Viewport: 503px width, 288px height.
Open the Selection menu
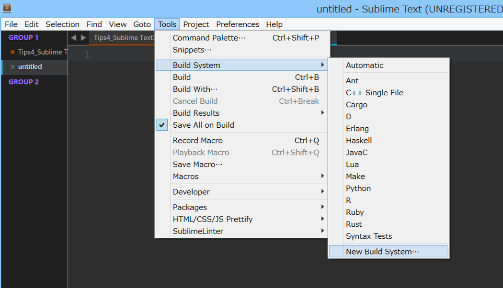tap(62, 24)
